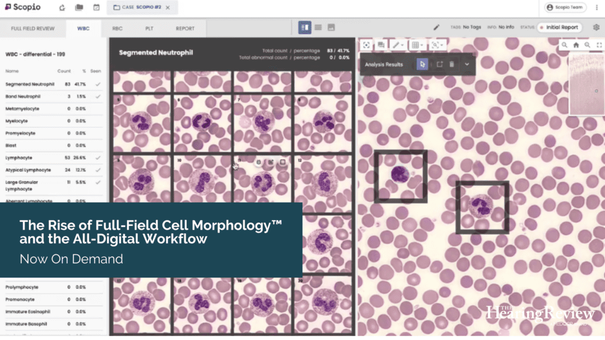
Task: Open the comment annotation tool
Action: [381, 45]
